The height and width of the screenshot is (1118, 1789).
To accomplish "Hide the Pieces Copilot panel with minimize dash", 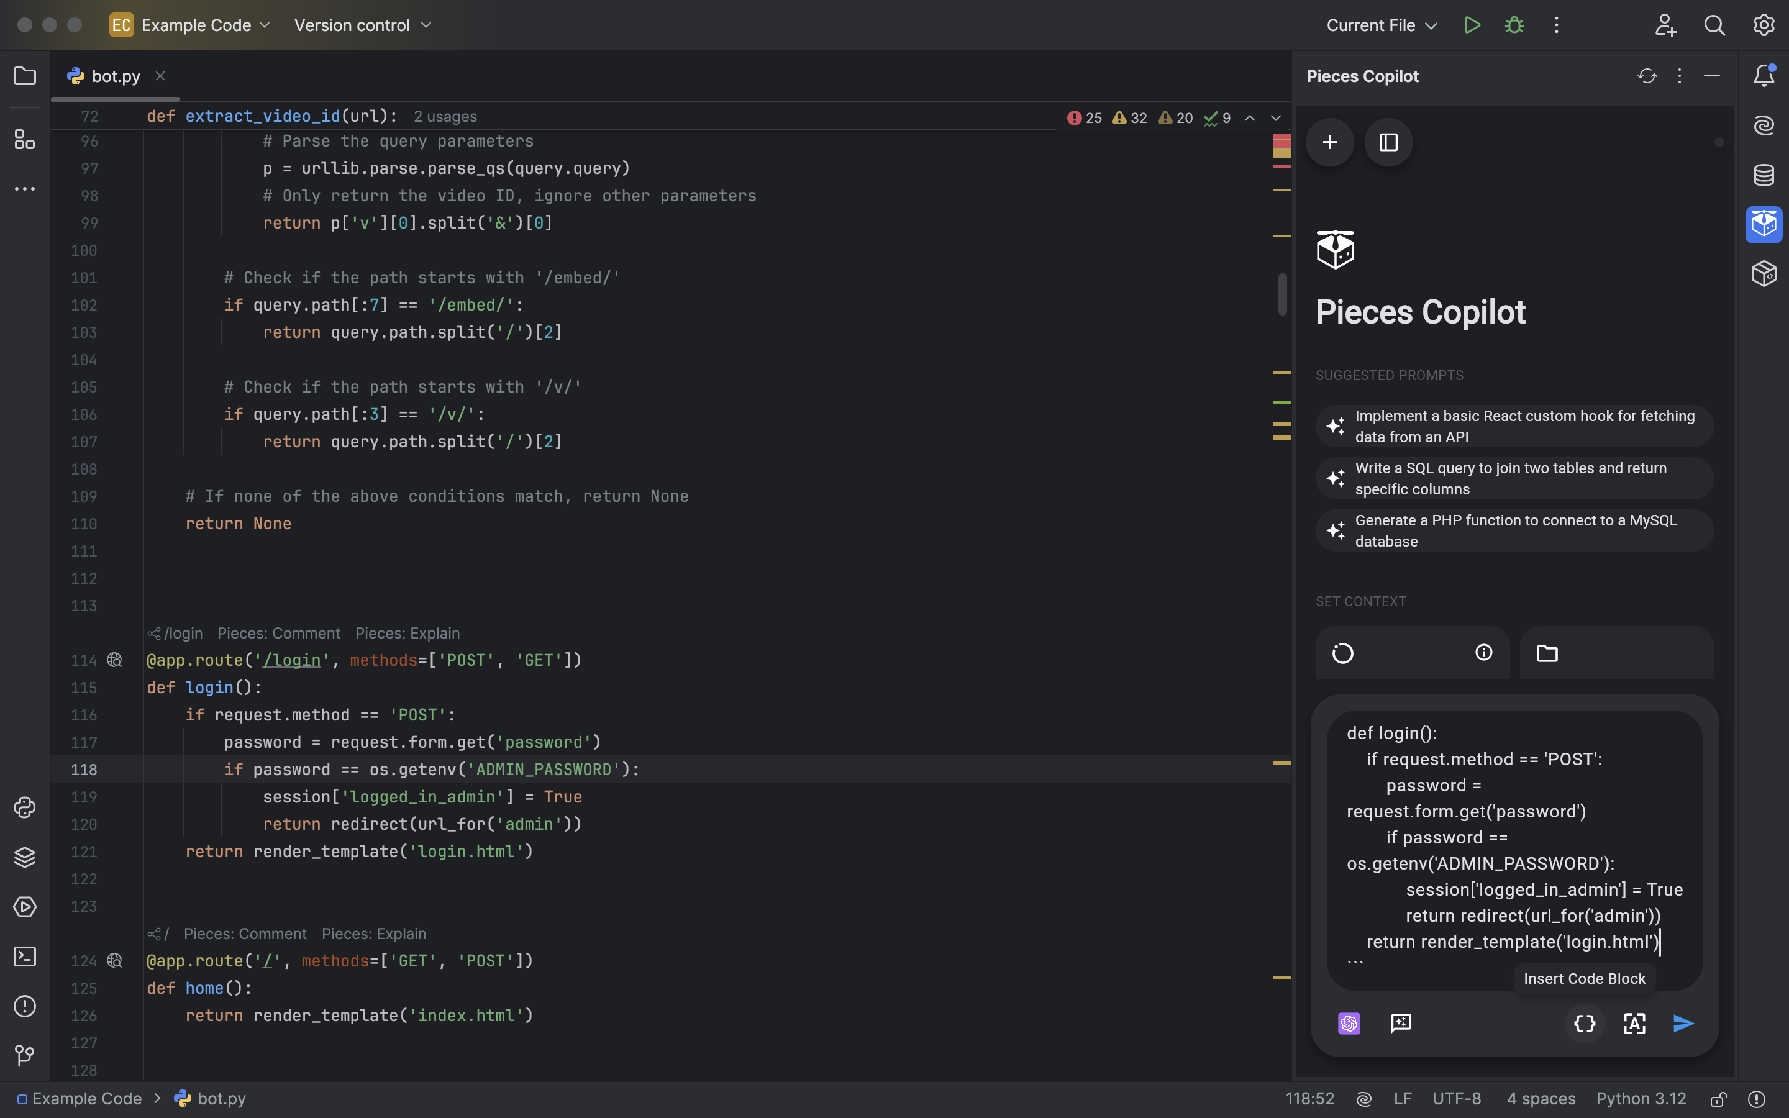I will 1711,76.
